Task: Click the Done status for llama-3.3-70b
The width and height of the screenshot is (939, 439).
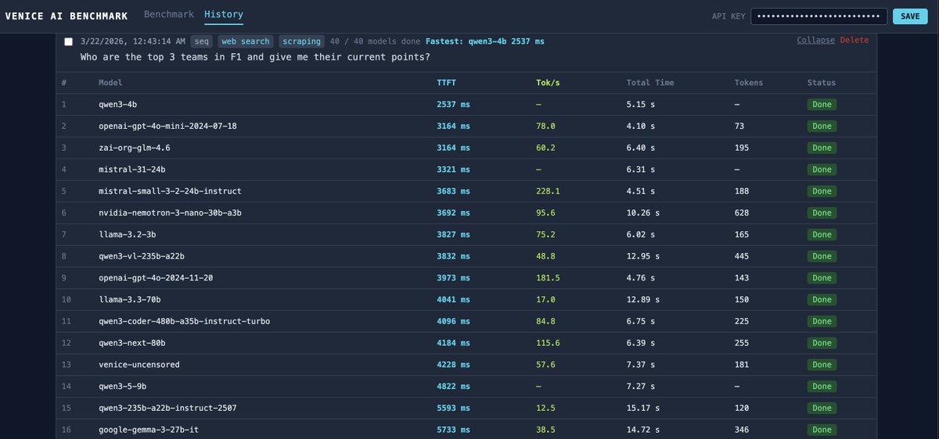Action: [x=822, y=299]
